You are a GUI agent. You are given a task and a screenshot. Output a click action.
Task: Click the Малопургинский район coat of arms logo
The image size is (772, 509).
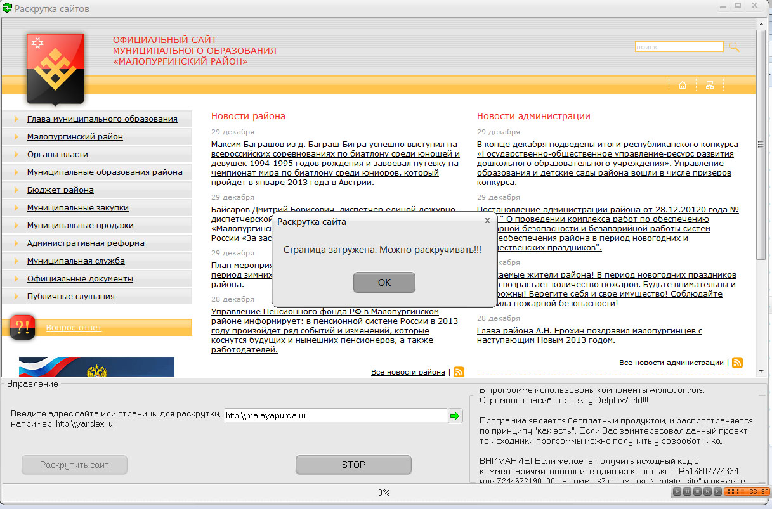(x=56, y=68)
